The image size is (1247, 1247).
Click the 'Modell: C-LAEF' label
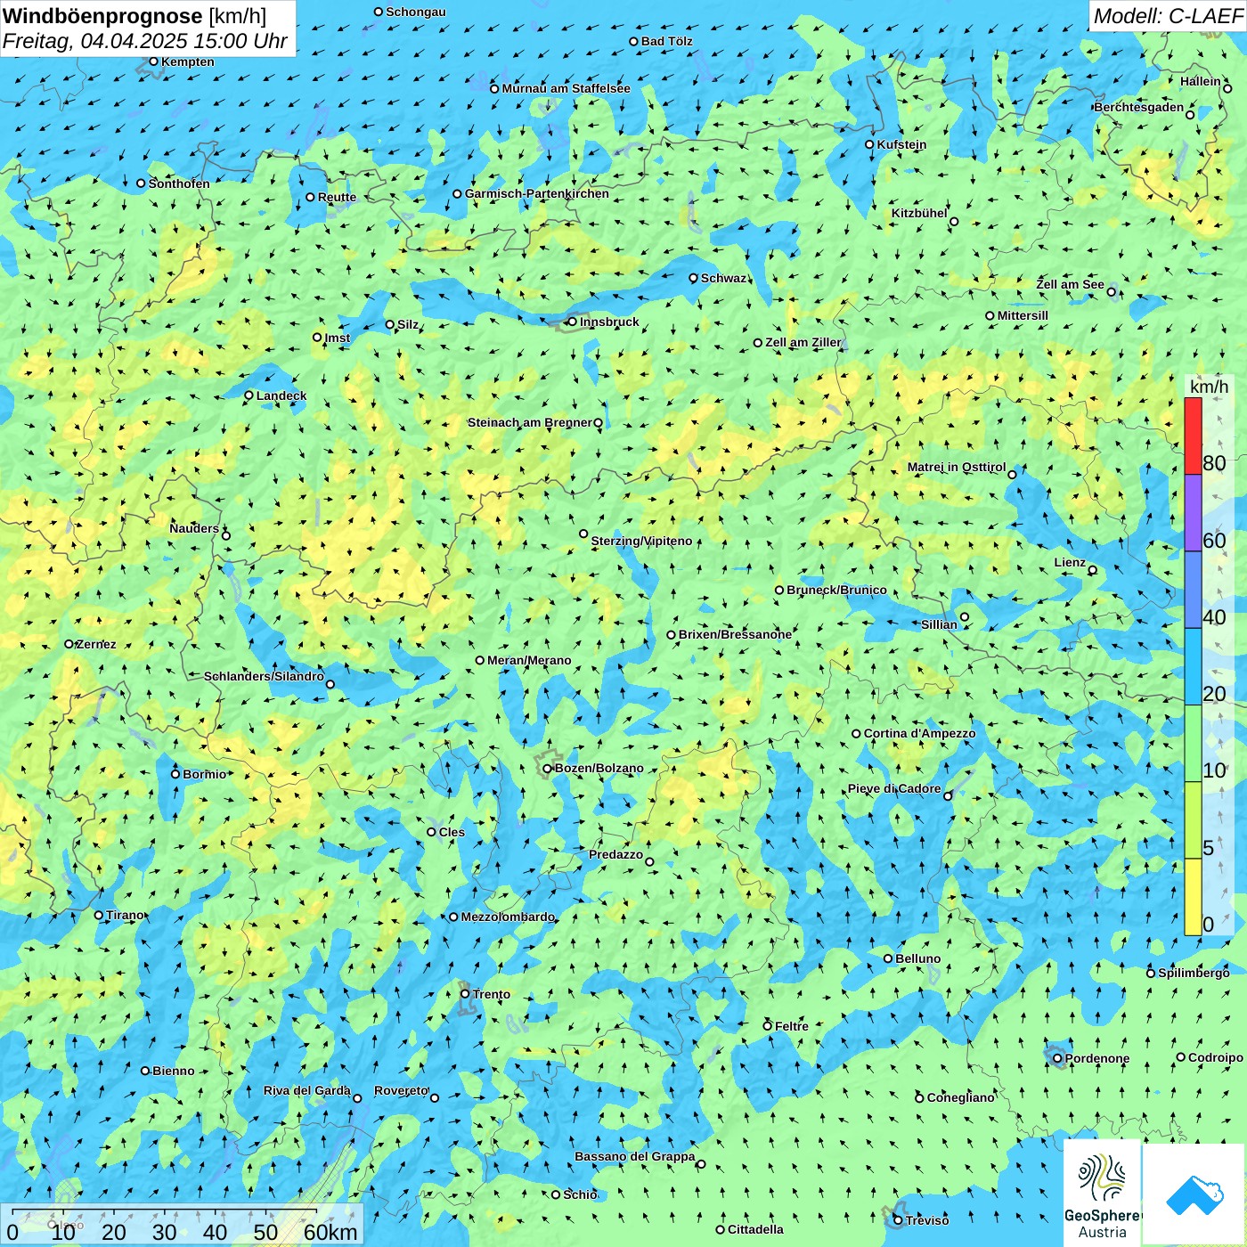pos(1168,16)
